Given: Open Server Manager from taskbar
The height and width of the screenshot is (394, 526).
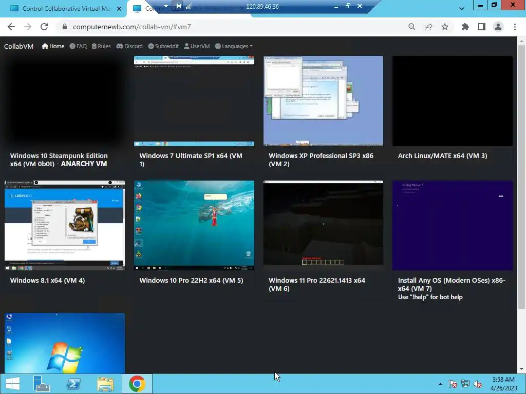Looking at the screenshot, I should [41, 384].
